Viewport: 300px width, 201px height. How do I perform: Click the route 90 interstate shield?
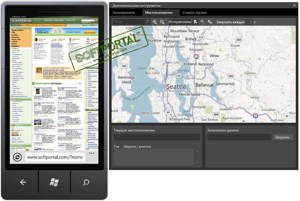tap(255, 115)
